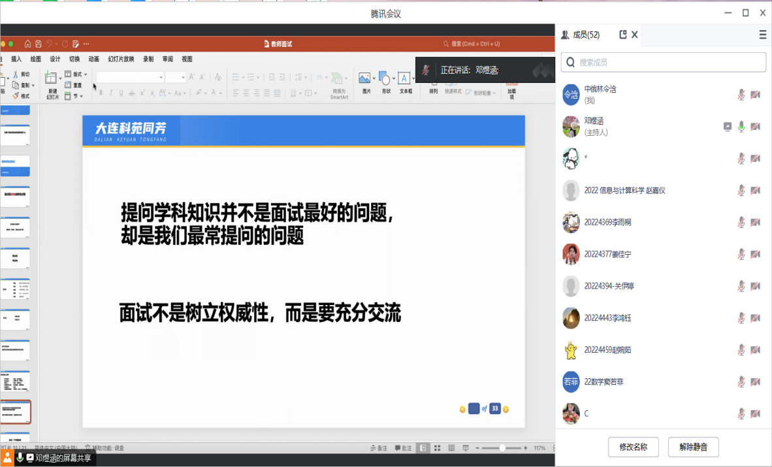Click the Home icon in PowerPoint title bar
Screen dimensions: 772x467
click(x=27, y=44)
